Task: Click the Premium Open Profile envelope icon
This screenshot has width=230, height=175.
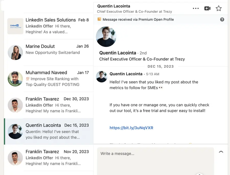Action: (99, 19)
